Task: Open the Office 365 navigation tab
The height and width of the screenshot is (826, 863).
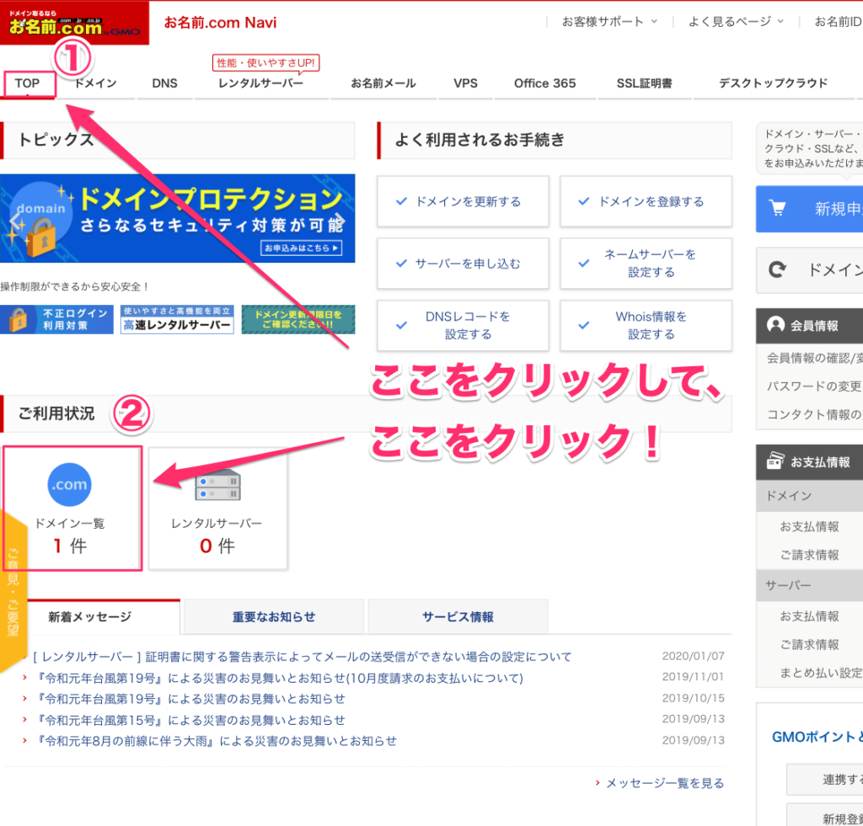Action: click(x=545, y=83)
